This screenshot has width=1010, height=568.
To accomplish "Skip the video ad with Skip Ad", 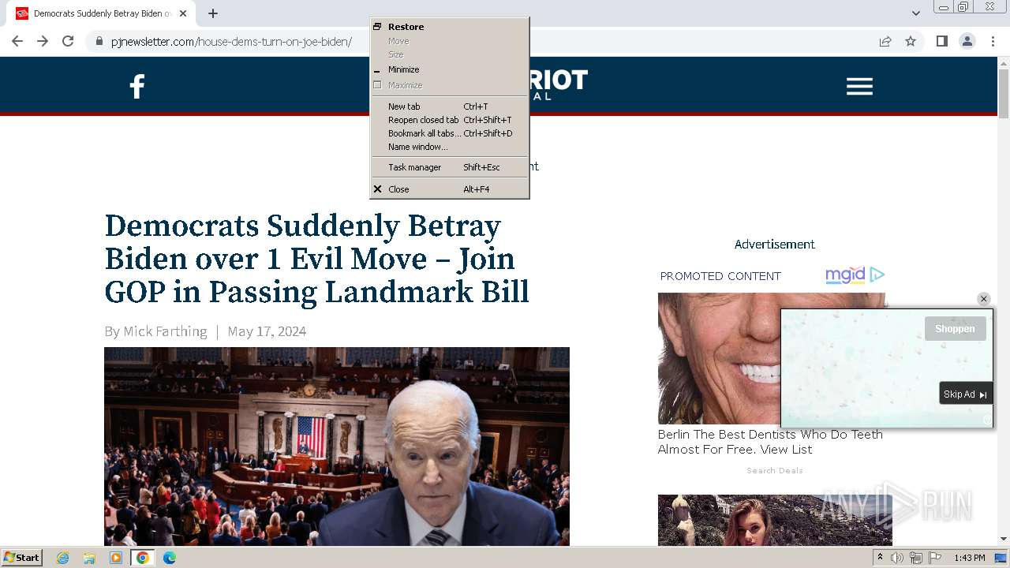I will click(x=966, y=394).
